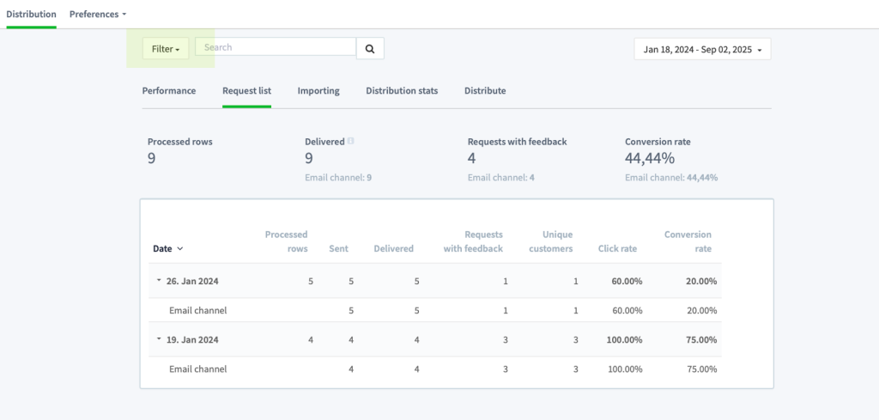Open the date range picker dropdown
Viewport: 879px width, 420px height.
click(x=702, y=49)
